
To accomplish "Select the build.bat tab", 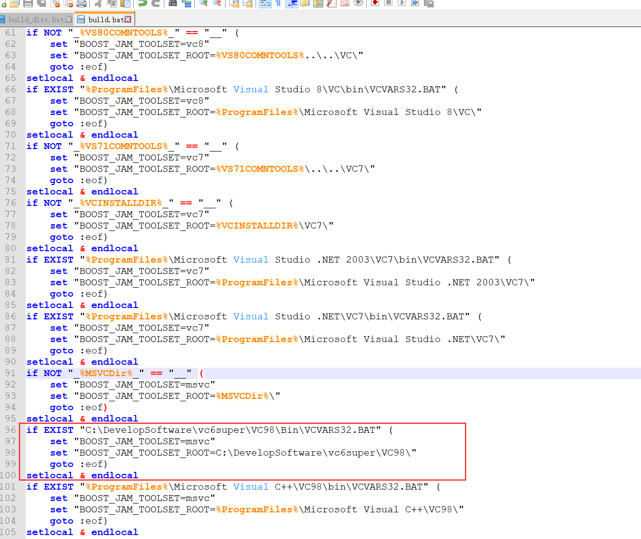I will pos(106,20).
